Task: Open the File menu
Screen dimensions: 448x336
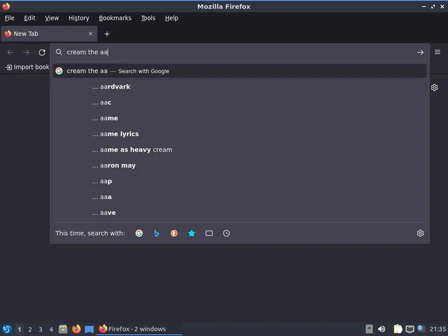Action: point(10,18)
